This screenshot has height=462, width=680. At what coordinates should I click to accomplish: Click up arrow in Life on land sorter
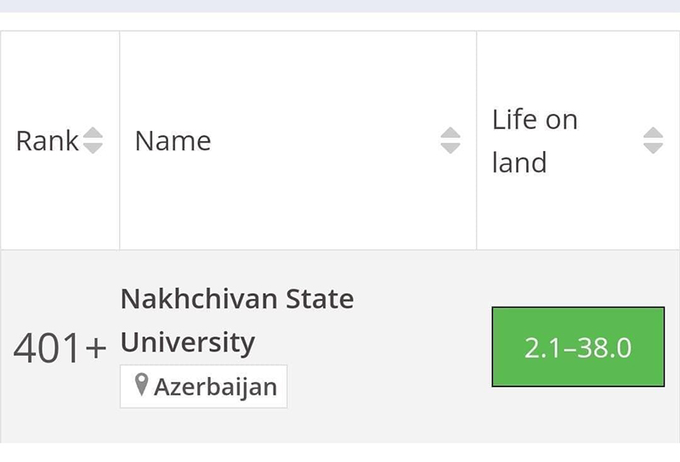653,133
